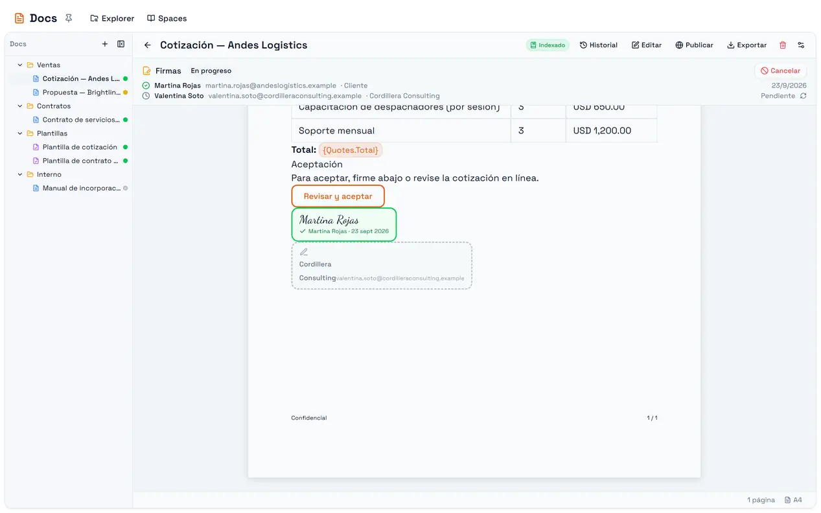
Task: Click the Revisar y aceptar button
Action: (338, 196)
